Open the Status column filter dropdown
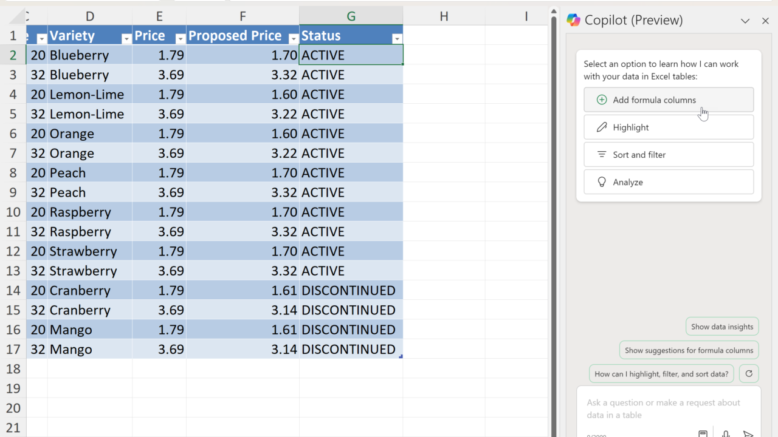 click(397, 39)
